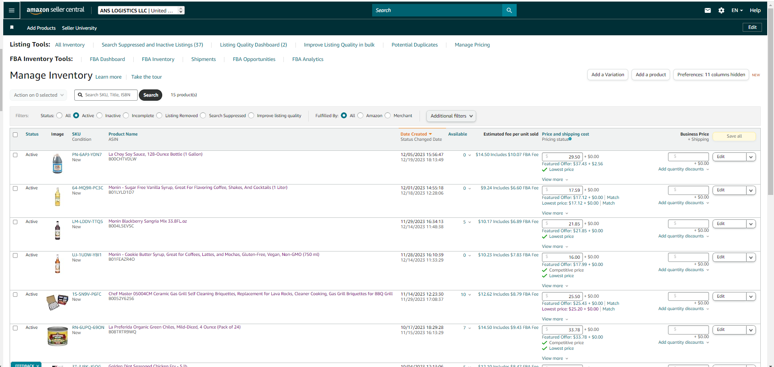This screenshot has height=367, width=774.
Task: Expand View more for La Choy Soy Sauce
Action: pyautogui.click(x=555, y=179)
